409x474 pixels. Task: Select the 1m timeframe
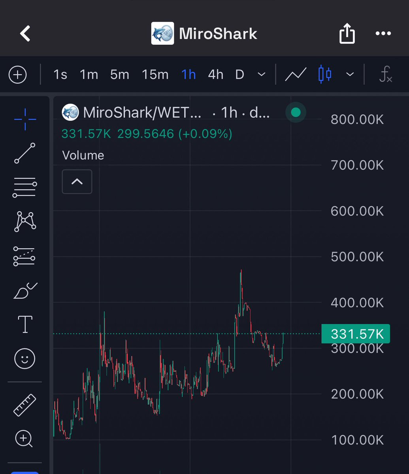[89, 74]
